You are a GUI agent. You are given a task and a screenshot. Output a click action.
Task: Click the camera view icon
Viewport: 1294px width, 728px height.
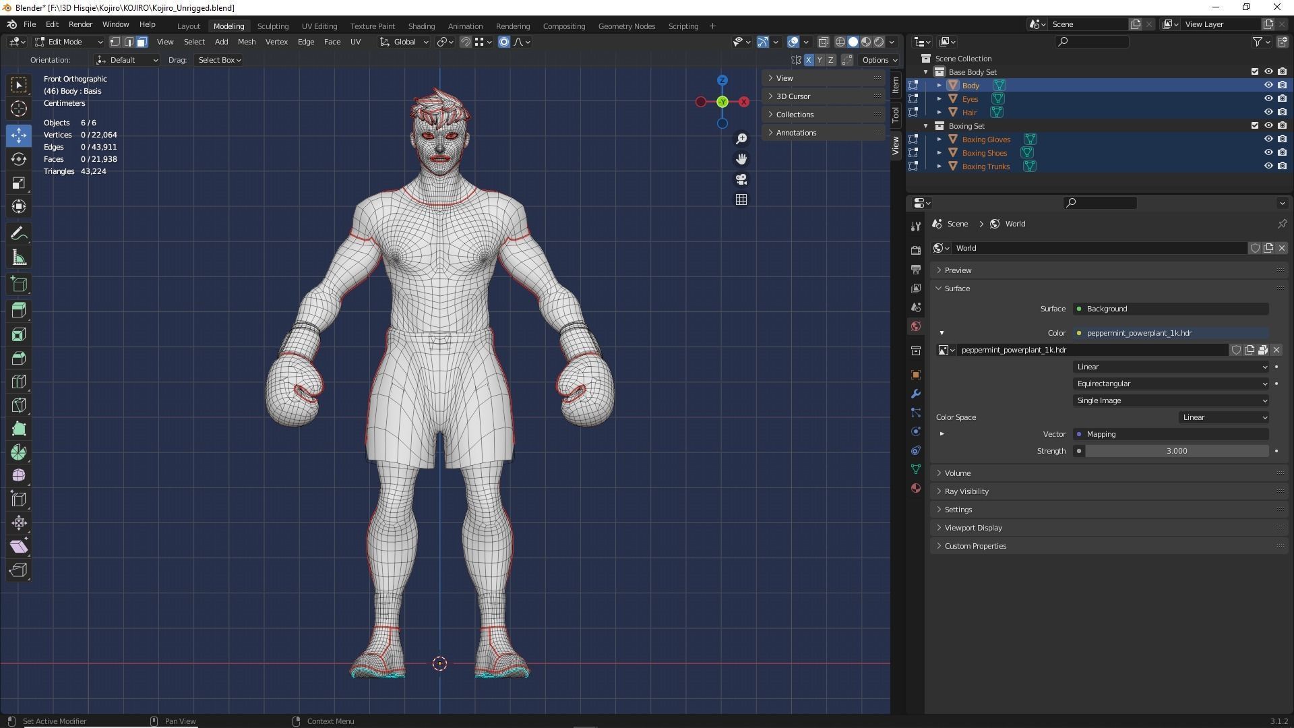click(x=741, y=179)
